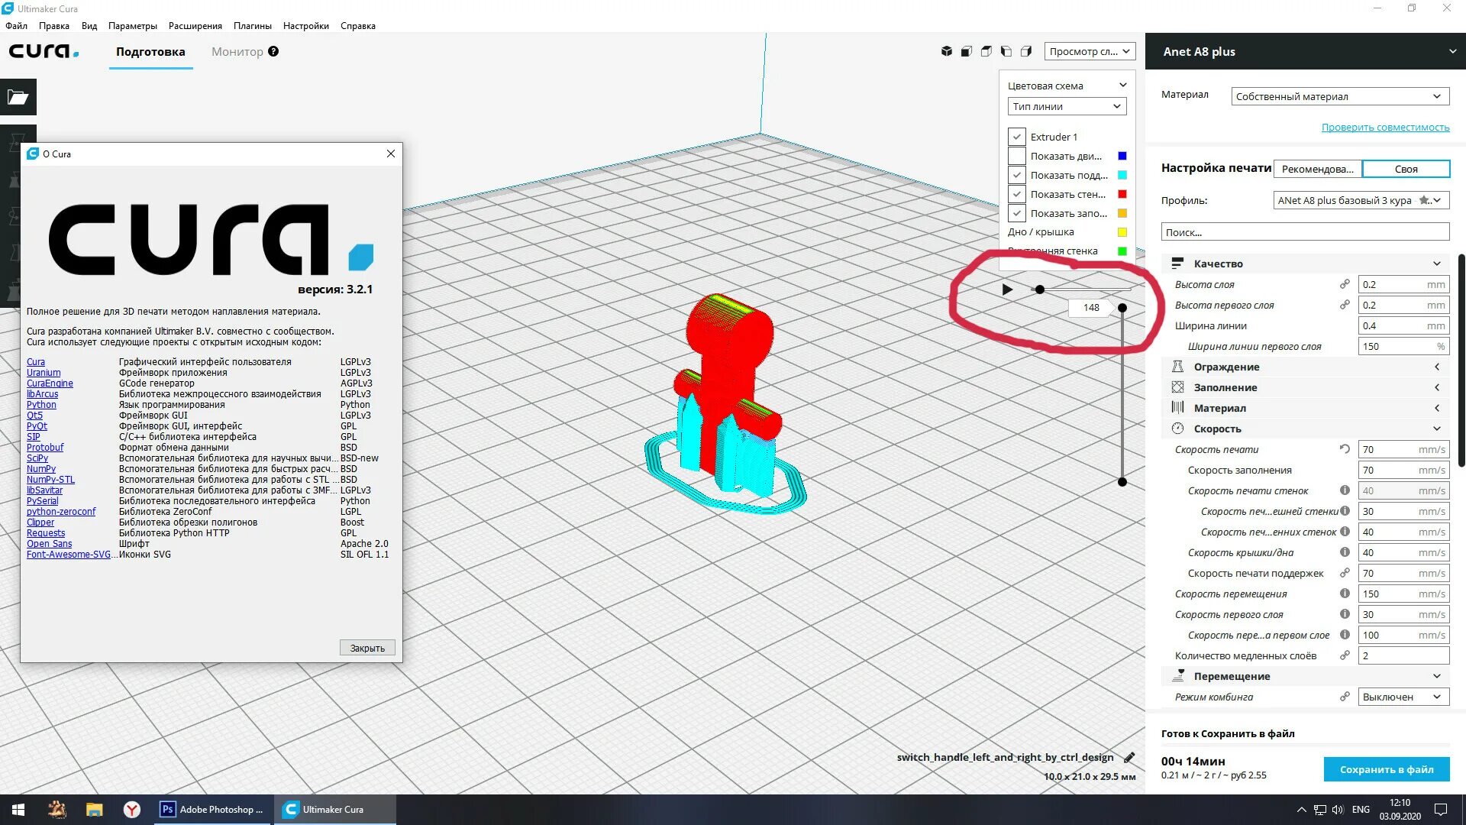The height and width of the screenshot is (825, 1466).
Task: Open the CuraEngine link in About dialog
Action: point(50,383)
